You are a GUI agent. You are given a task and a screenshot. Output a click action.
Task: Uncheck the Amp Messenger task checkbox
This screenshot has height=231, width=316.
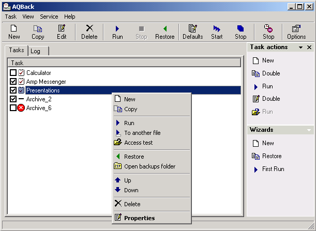(x=13, y=82)
